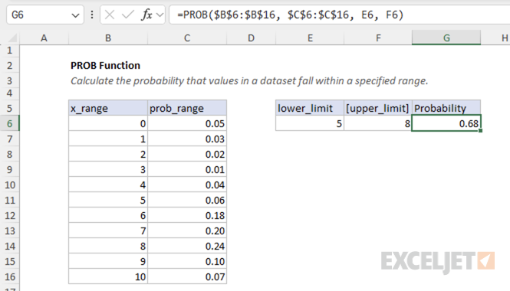
Task: Select x_range cell B16 with value 10
Action: (x=108, y=276)
